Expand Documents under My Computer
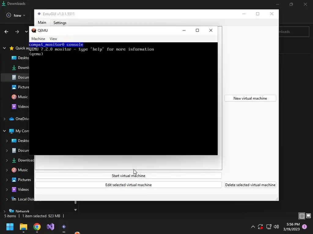 7,151
